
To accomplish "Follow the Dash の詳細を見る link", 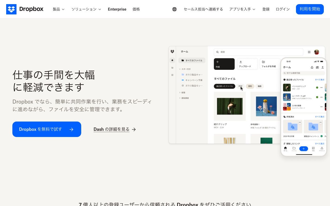I will [111, 129].
